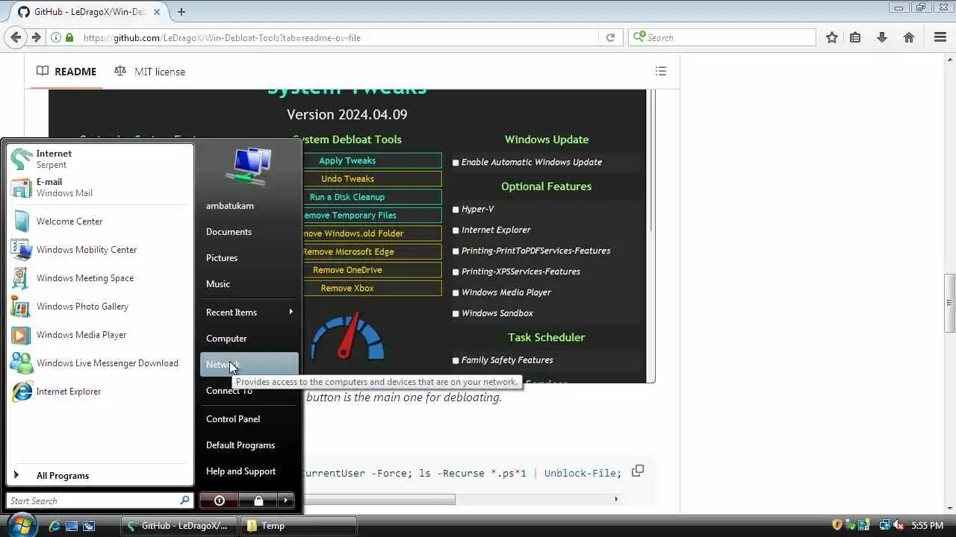Image resolution: width=956 pixels, height=537 pixels.
Task: Launch Windows Photo Gallery
Action: (x=99, y=307)
